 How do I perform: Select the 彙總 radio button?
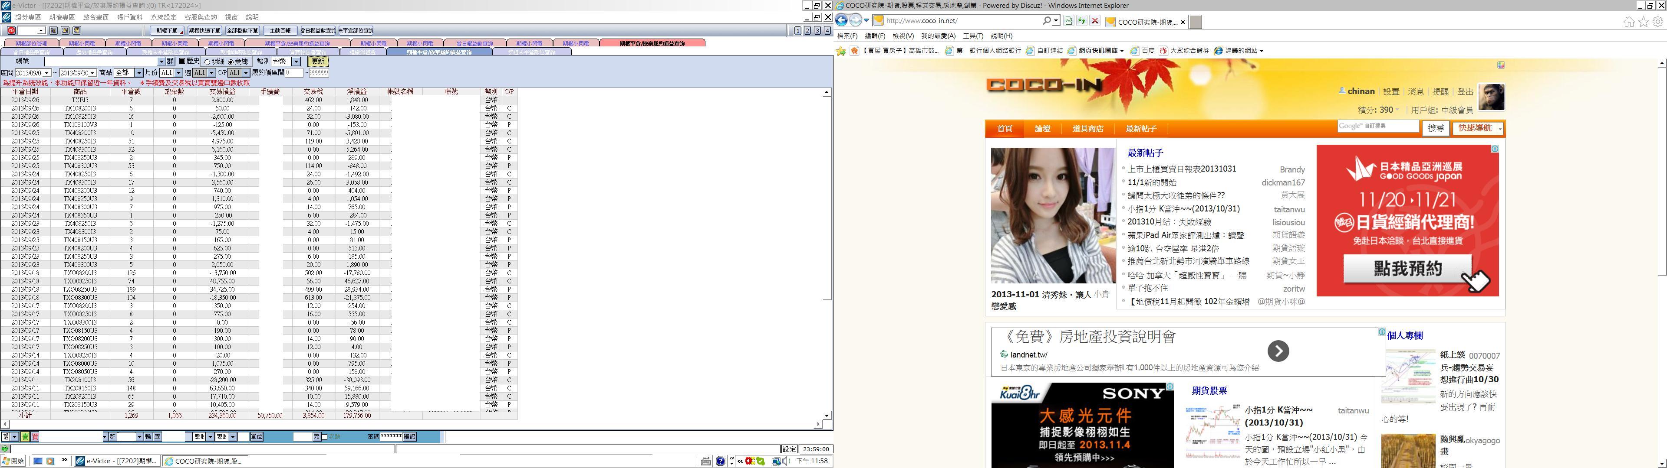[x=231, y=62]
